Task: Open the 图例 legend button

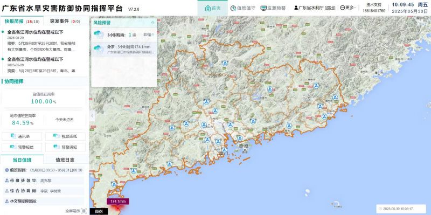Action: pos(99,211)
